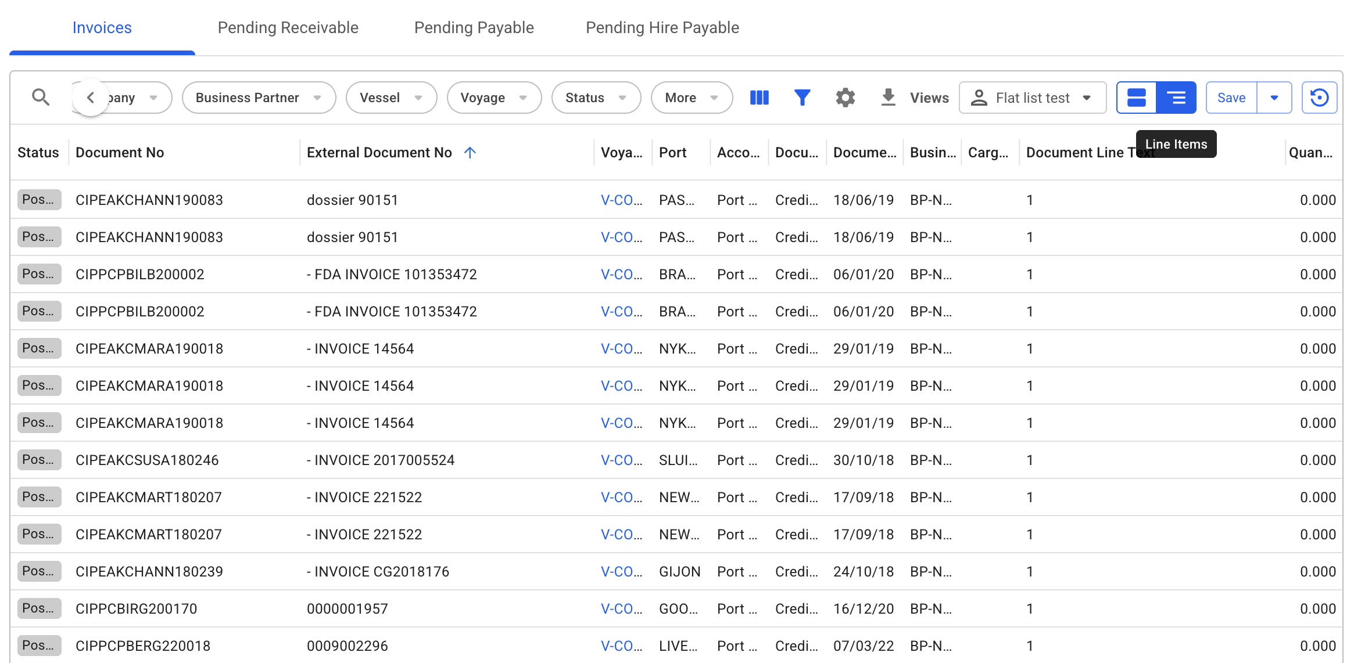The height and width of the screenshot is (663, 1354).
Task: Click the Save button
Action: (1231, 98)
